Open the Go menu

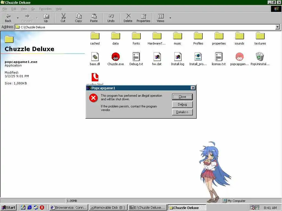pyautogui.click(x=33, y=9)
